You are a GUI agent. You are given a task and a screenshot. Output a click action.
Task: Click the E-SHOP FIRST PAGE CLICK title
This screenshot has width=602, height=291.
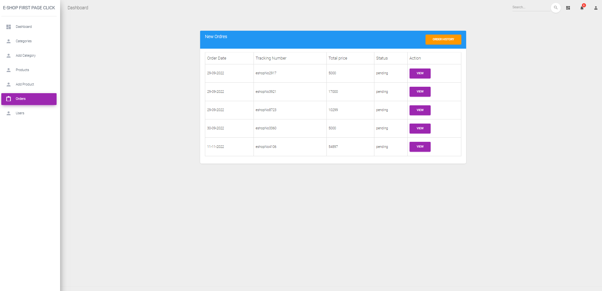click(x=29, y=7)
